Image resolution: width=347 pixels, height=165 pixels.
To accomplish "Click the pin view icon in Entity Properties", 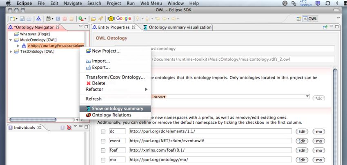I will (x=325, y=27).
